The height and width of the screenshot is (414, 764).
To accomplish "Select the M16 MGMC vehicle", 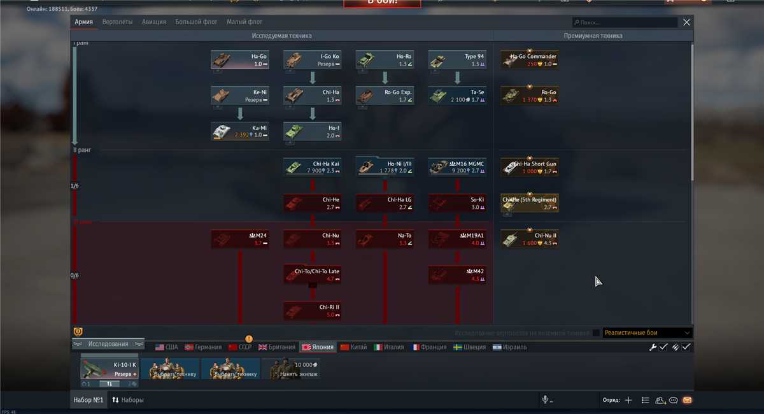I will click(458, 167).
